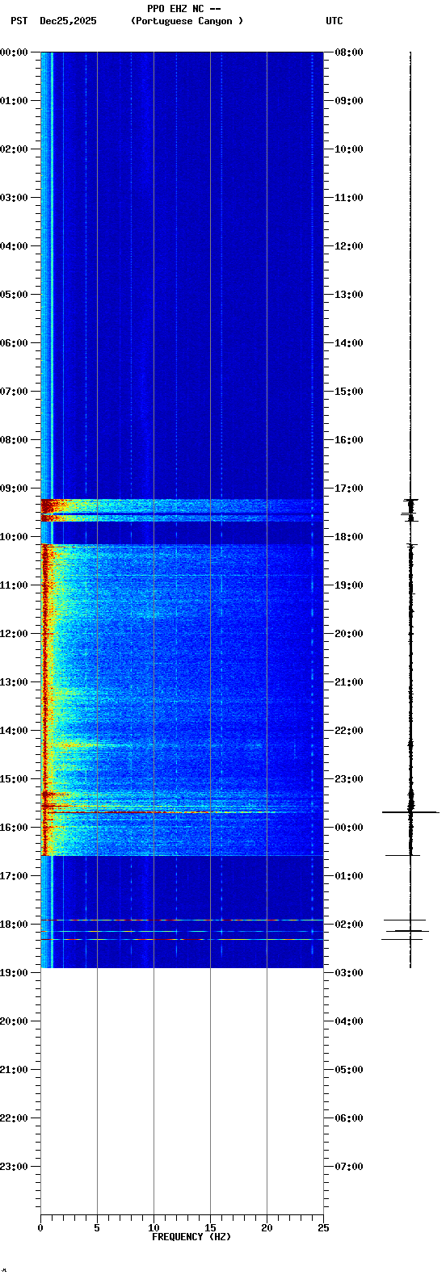The image size is (446, 1279).
Task: Click the "19:00" UTC time label
Action: pos(349,585)
